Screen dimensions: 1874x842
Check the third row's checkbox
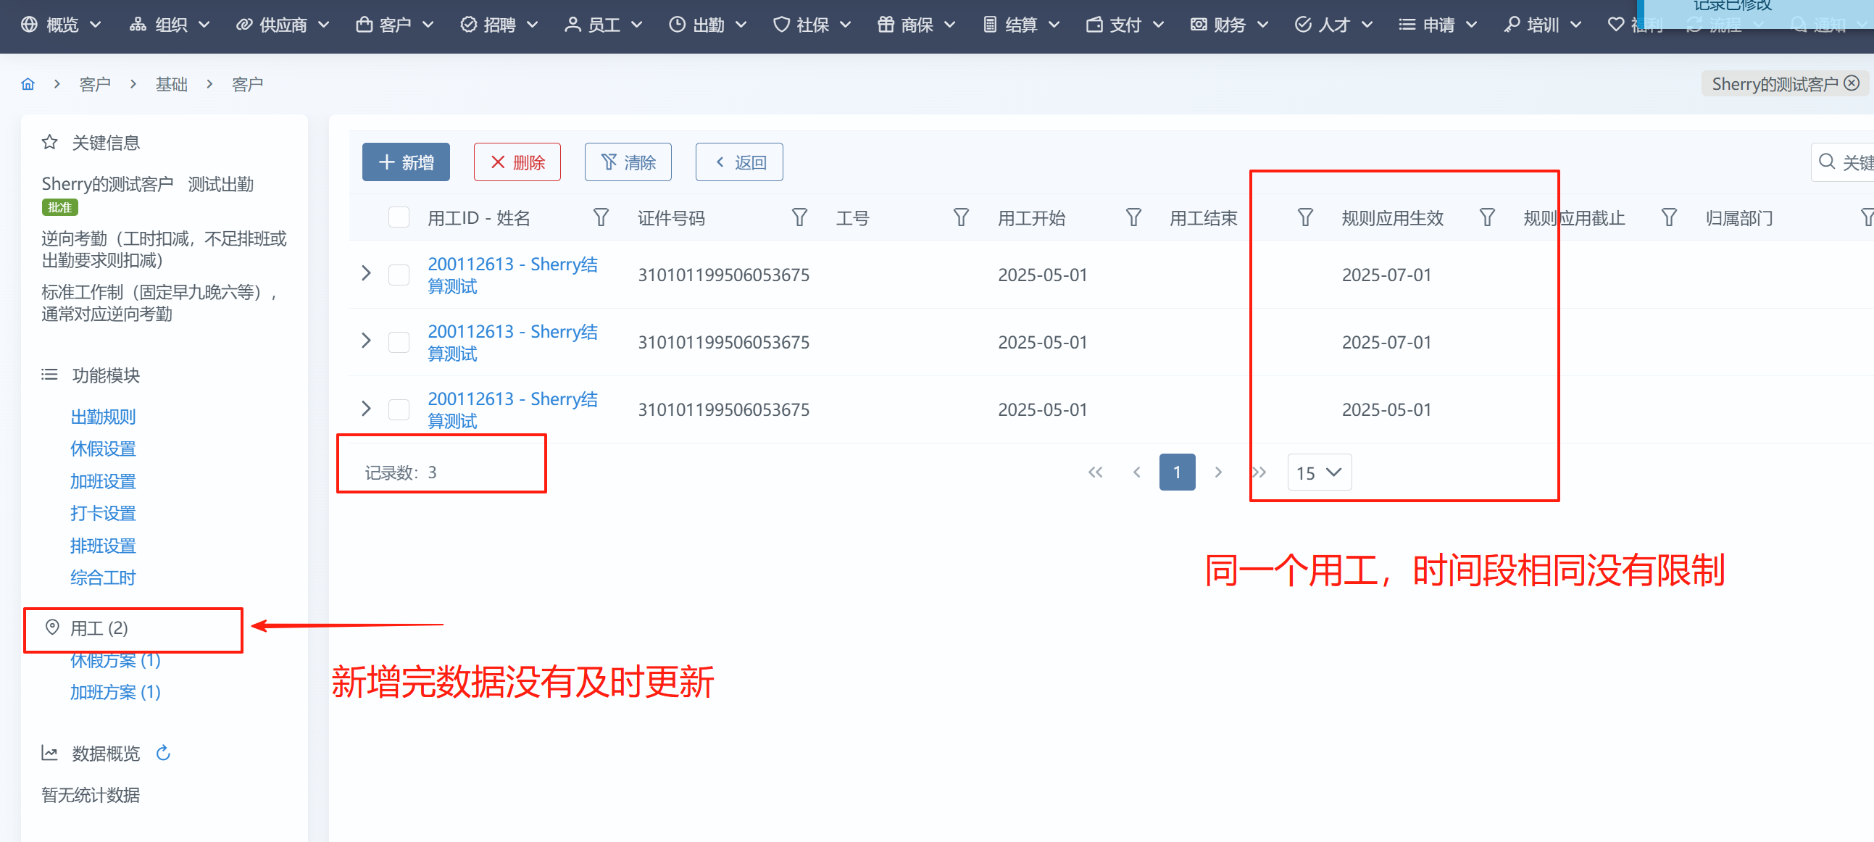399,409
